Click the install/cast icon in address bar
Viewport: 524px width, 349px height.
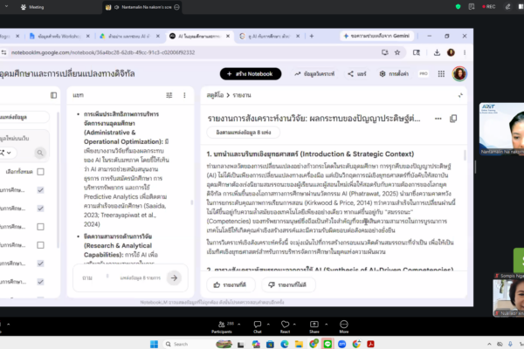click(384, 52)
